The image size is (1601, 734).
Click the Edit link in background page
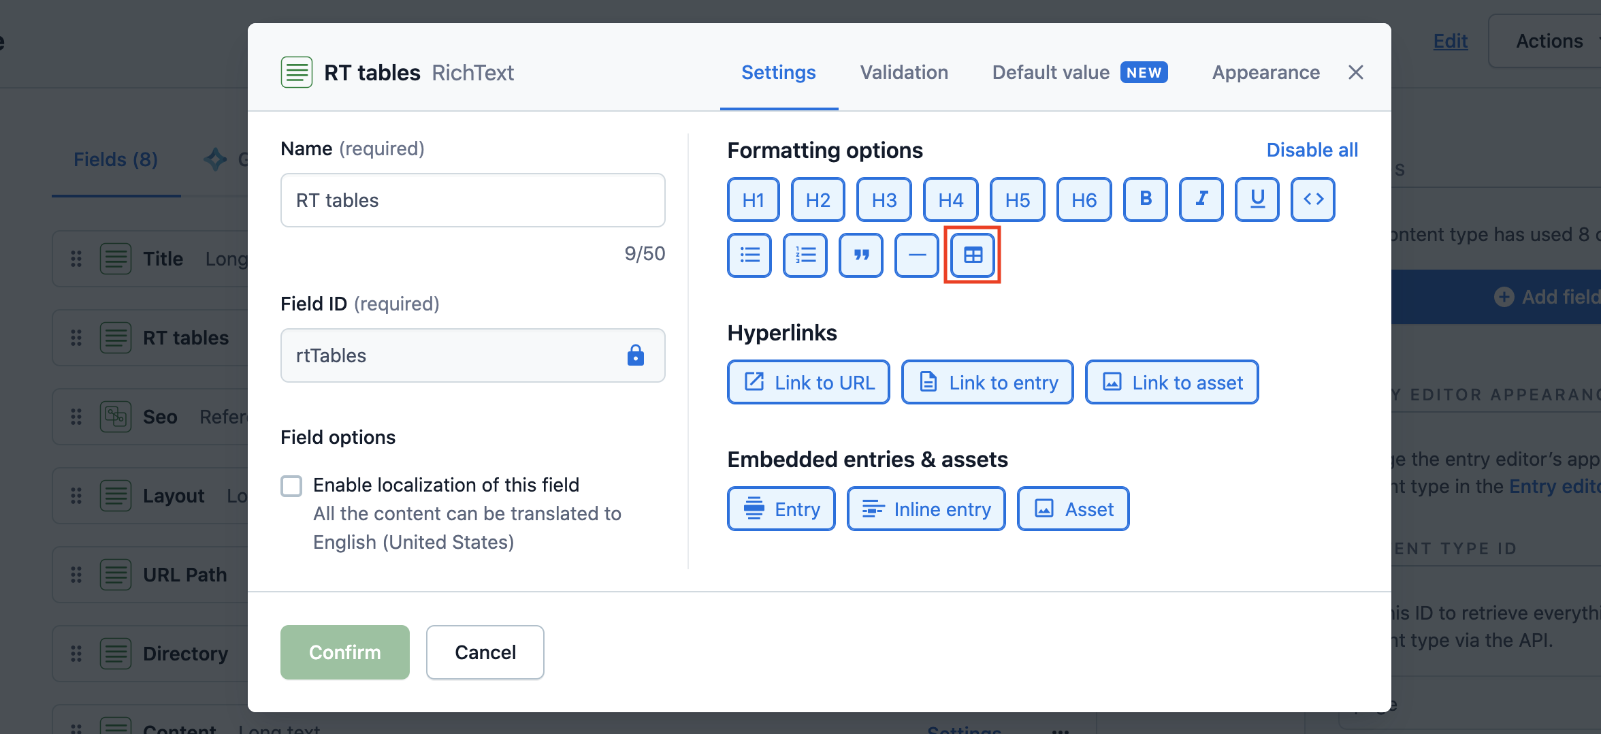[x=1451, y=41]
